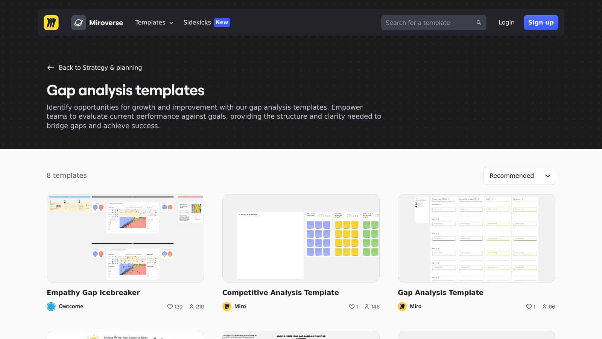Open the Sidekicks menu item
602x339 pixels.
pos(197,23)
